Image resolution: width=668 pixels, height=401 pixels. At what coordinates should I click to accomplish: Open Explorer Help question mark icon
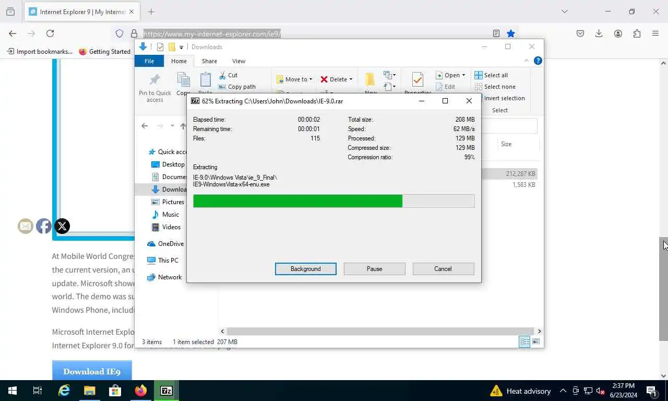tap(538, 61)
